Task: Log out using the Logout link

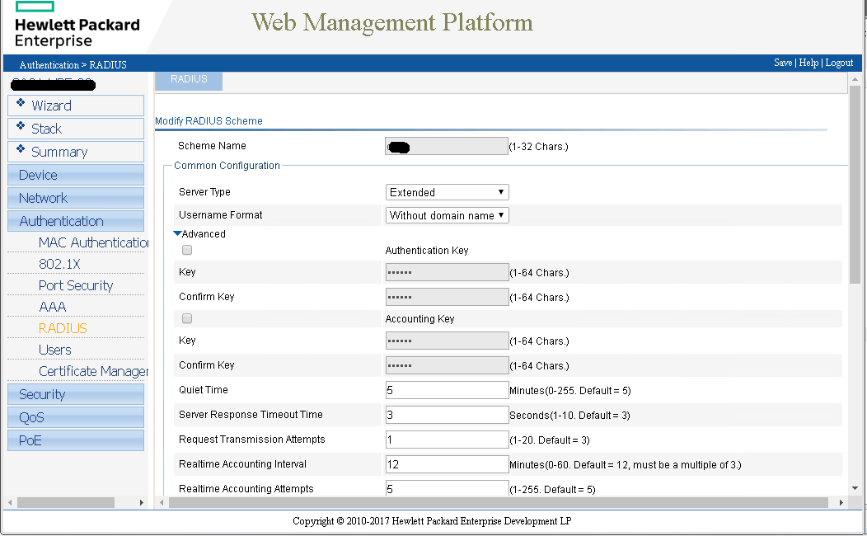Action: [839, 62]
